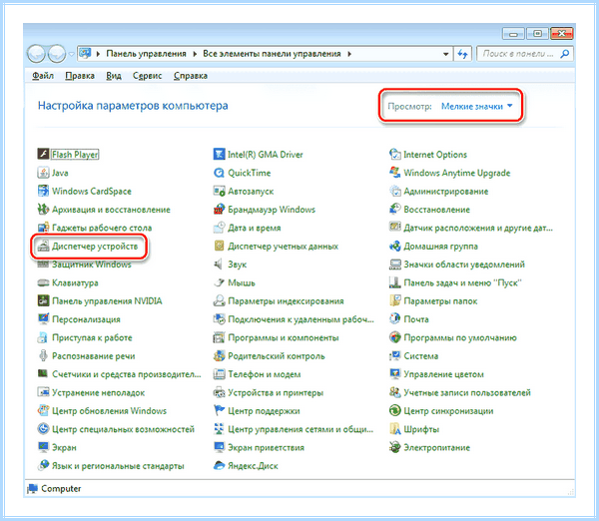Open the Дата и время icon

219,228
